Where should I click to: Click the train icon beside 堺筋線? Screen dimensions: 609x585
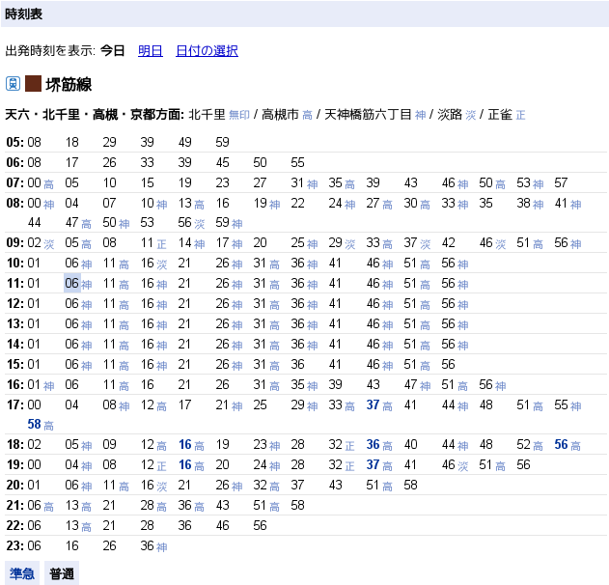point(13,84)
